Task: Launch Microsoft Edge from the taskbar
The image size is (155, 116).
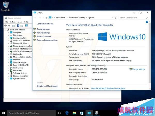Action: 67,113
